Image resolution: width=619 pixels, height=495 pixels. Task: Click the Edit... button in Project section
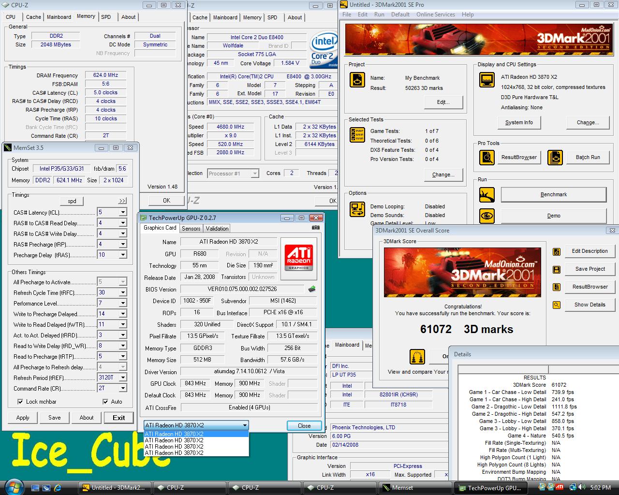(x=443, y=102)
